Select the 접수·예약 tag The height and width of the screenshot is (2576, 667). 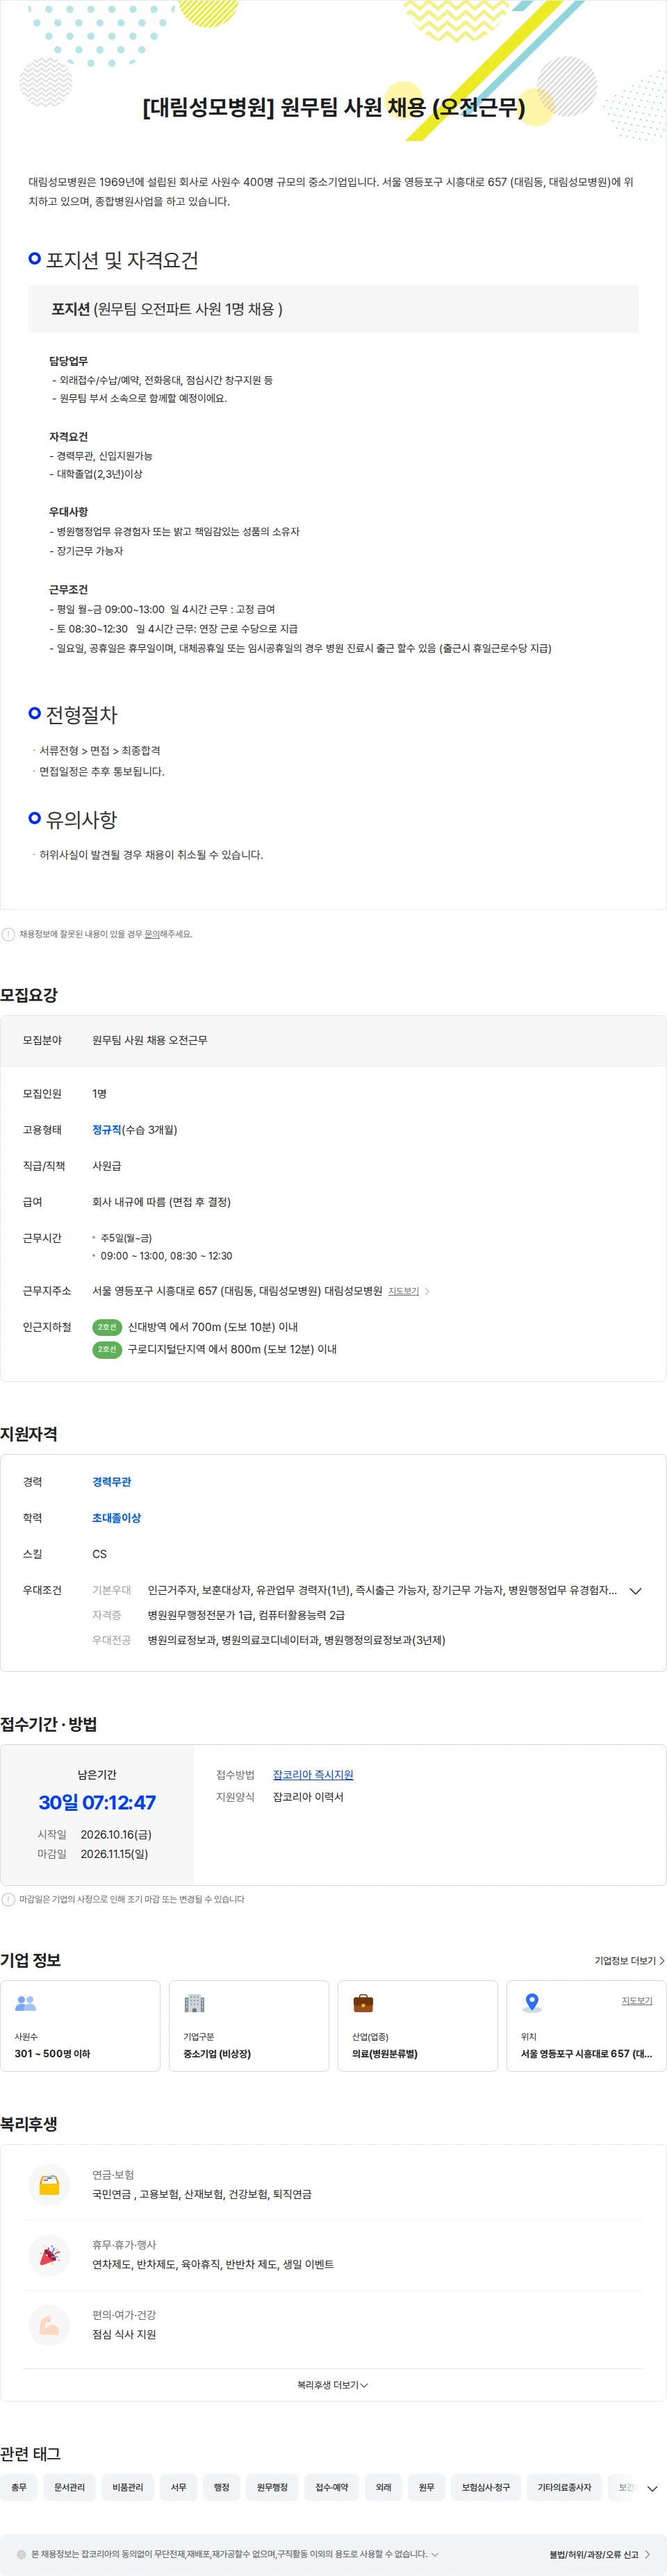[332, 2487]
